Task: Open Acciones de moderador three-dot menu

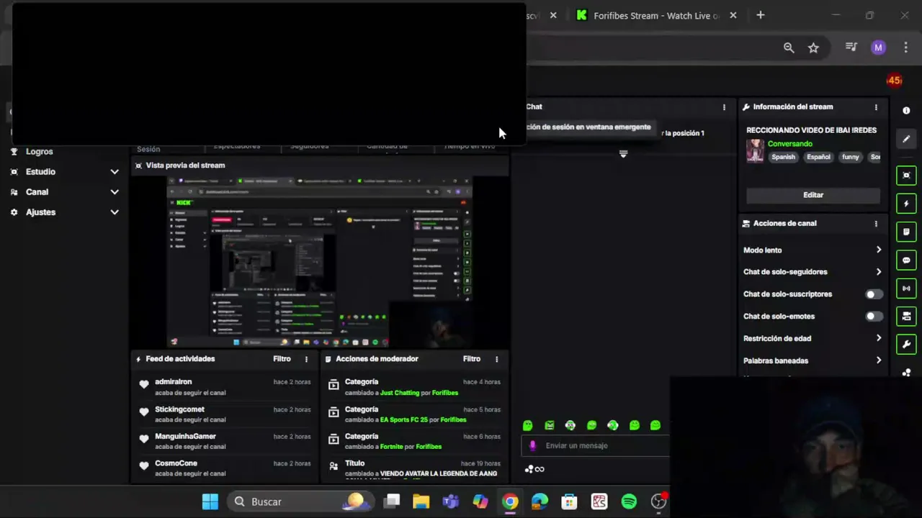Action: coord(496,359)
